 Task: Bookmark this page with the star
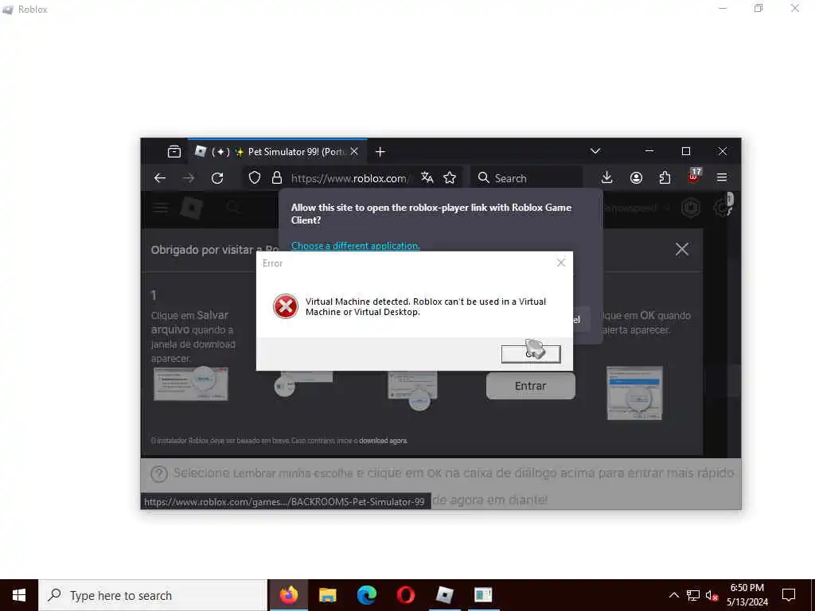[x=450, y=177]
